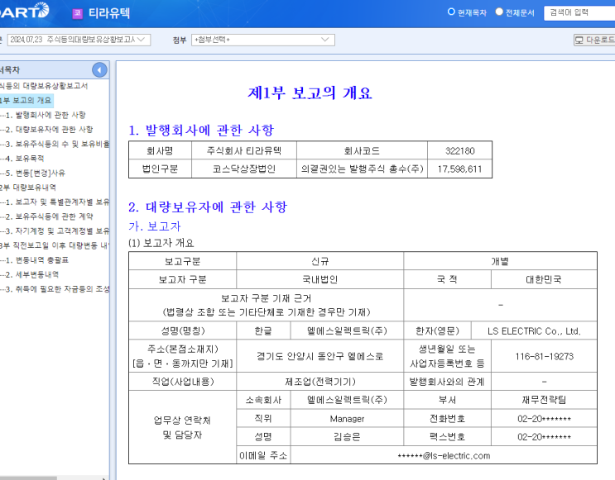Click the 국내법인 cell
615x480 pixels.
click(x=320, y=279)
